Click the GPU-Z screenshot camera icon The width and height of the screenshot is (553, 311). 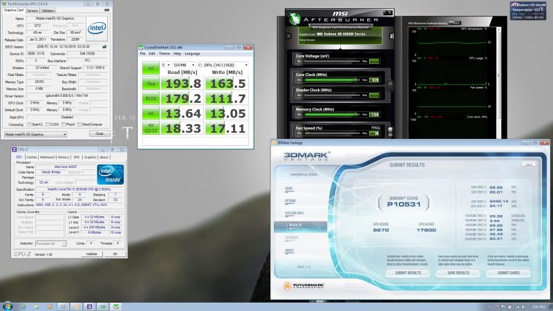107,10
